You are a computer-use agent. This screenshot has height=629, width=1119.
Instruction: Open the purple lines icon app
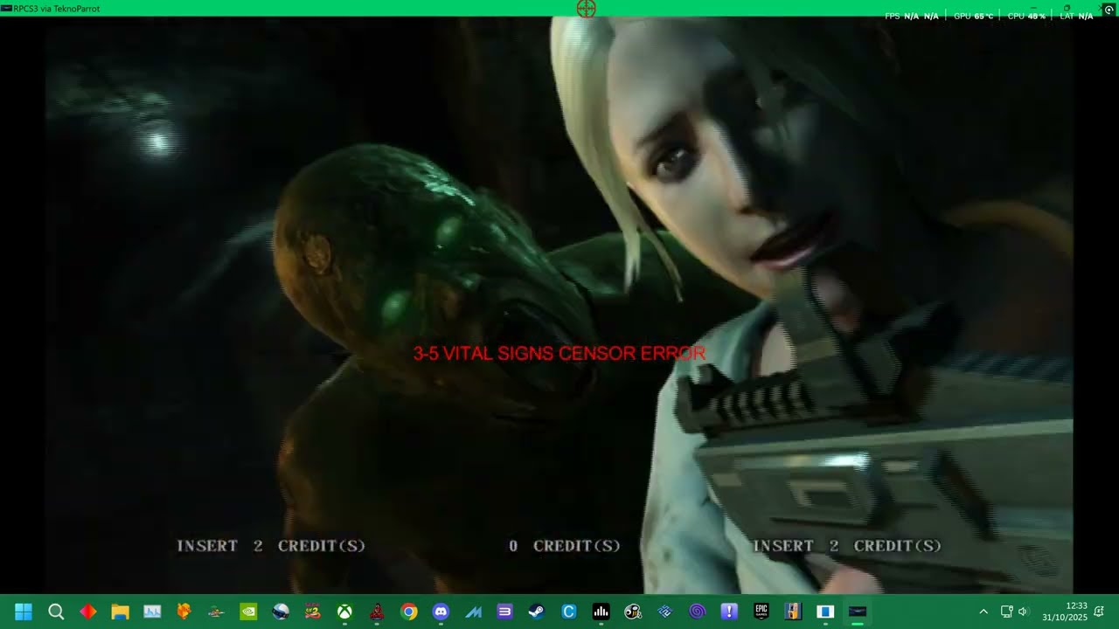(x=504, y=612)
